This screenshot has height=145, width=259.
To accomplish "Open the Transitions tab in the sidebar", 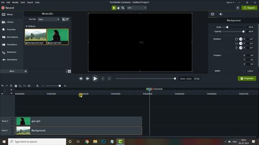I will 12,45.
